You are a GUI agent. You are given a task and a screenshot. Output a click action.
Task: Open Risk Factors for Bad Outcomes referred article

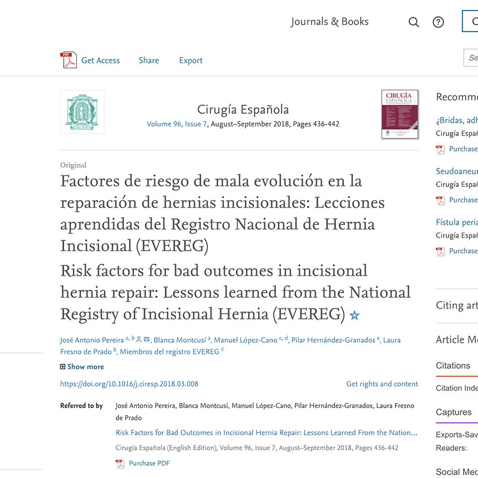tap(266, 433)
